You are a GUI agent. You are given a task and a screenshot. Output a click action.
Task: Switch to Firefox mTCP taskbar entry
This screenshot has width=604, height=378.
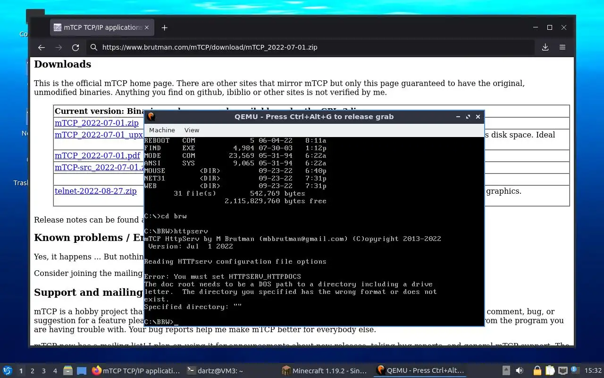136,371
